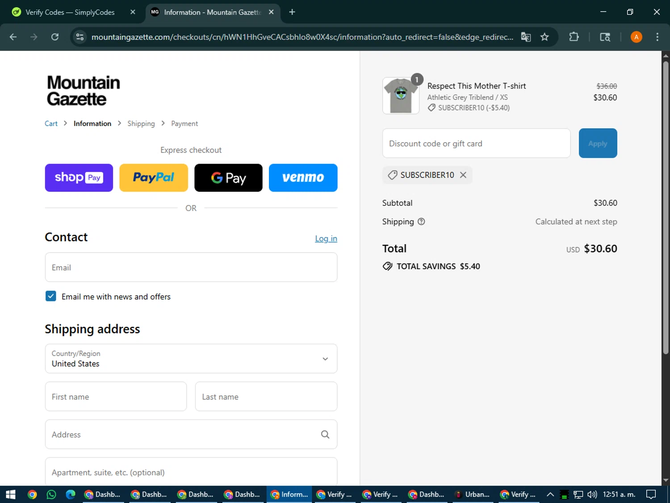Uncheck Email me with news and offers
670x503 pixels.
[x=51, y=296]
